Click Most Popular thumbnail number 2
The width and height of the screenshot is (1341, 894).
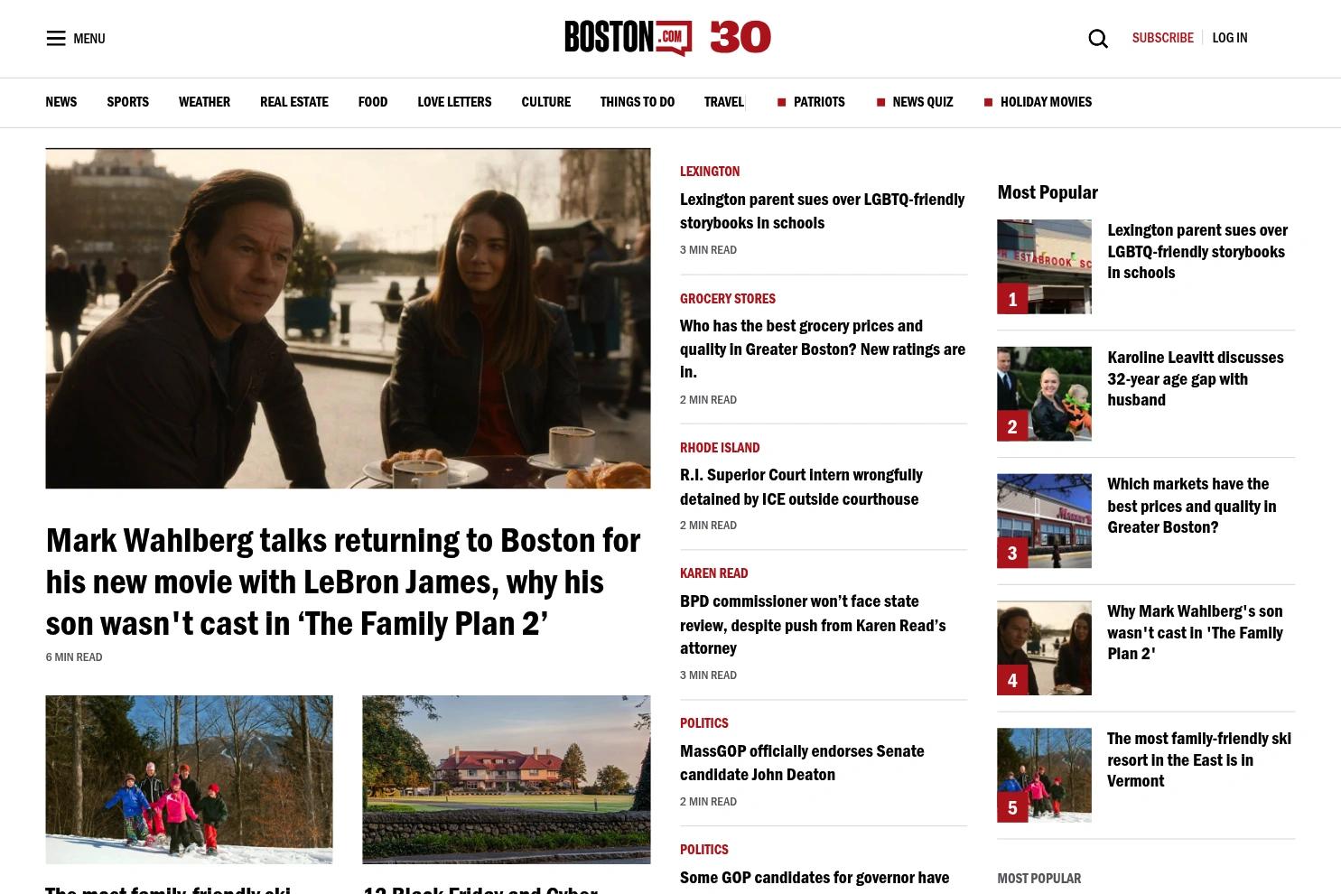[x=1044, y=394]
